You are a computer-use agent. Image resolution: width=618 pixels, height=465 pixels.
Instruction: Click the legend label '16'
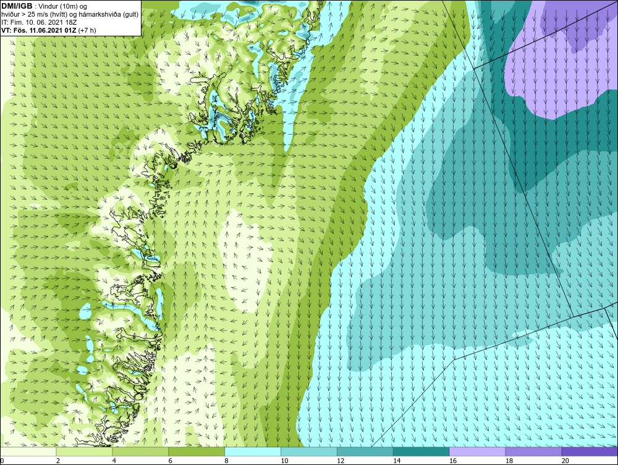[453, 461]
